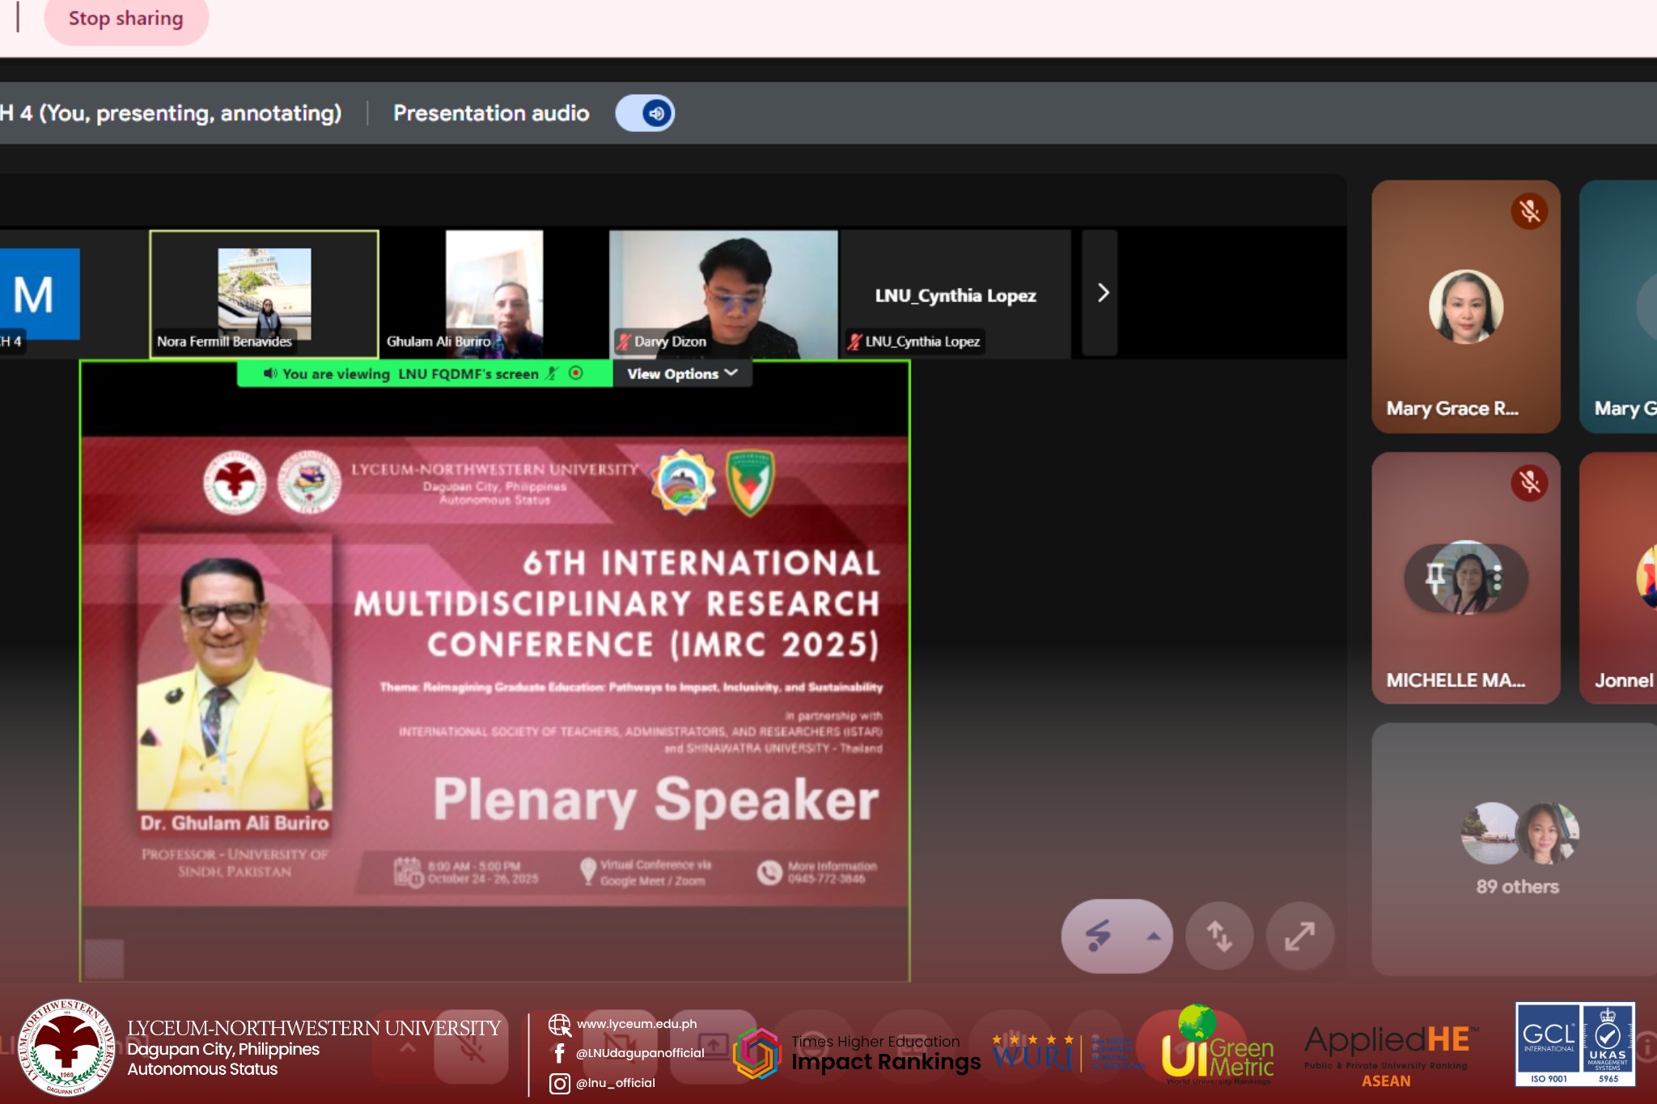
Task: Select the LNU_Cynthia Lopez participant tile
Action: [956, 294]
